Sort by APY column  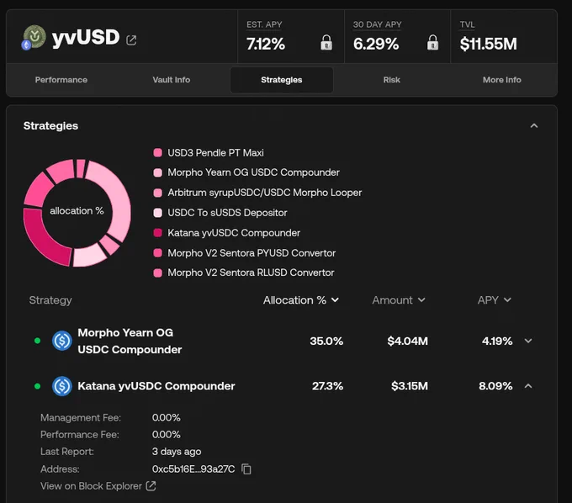pos(495,300)
